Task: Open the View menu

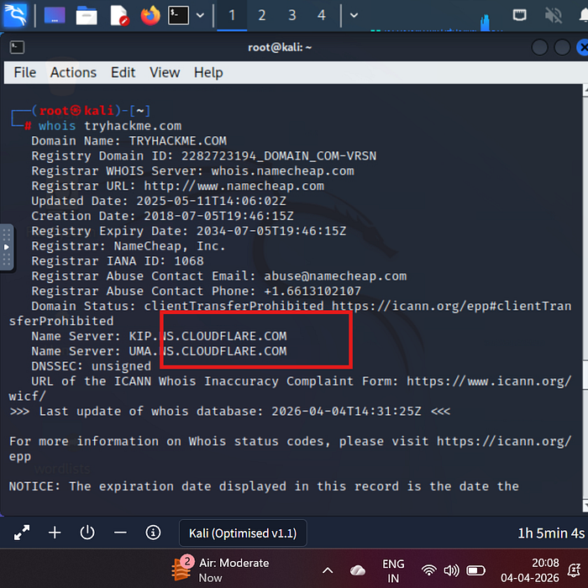Action: (165, 72)
